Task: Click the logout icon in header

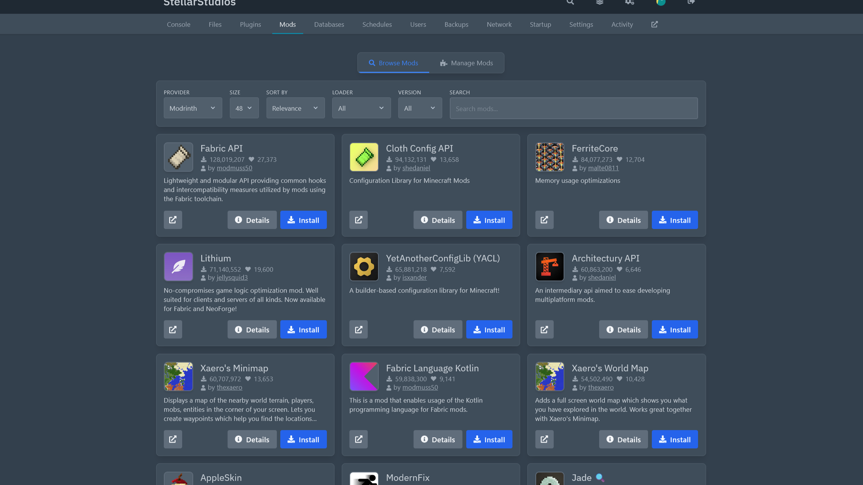Action: [691, 2]
